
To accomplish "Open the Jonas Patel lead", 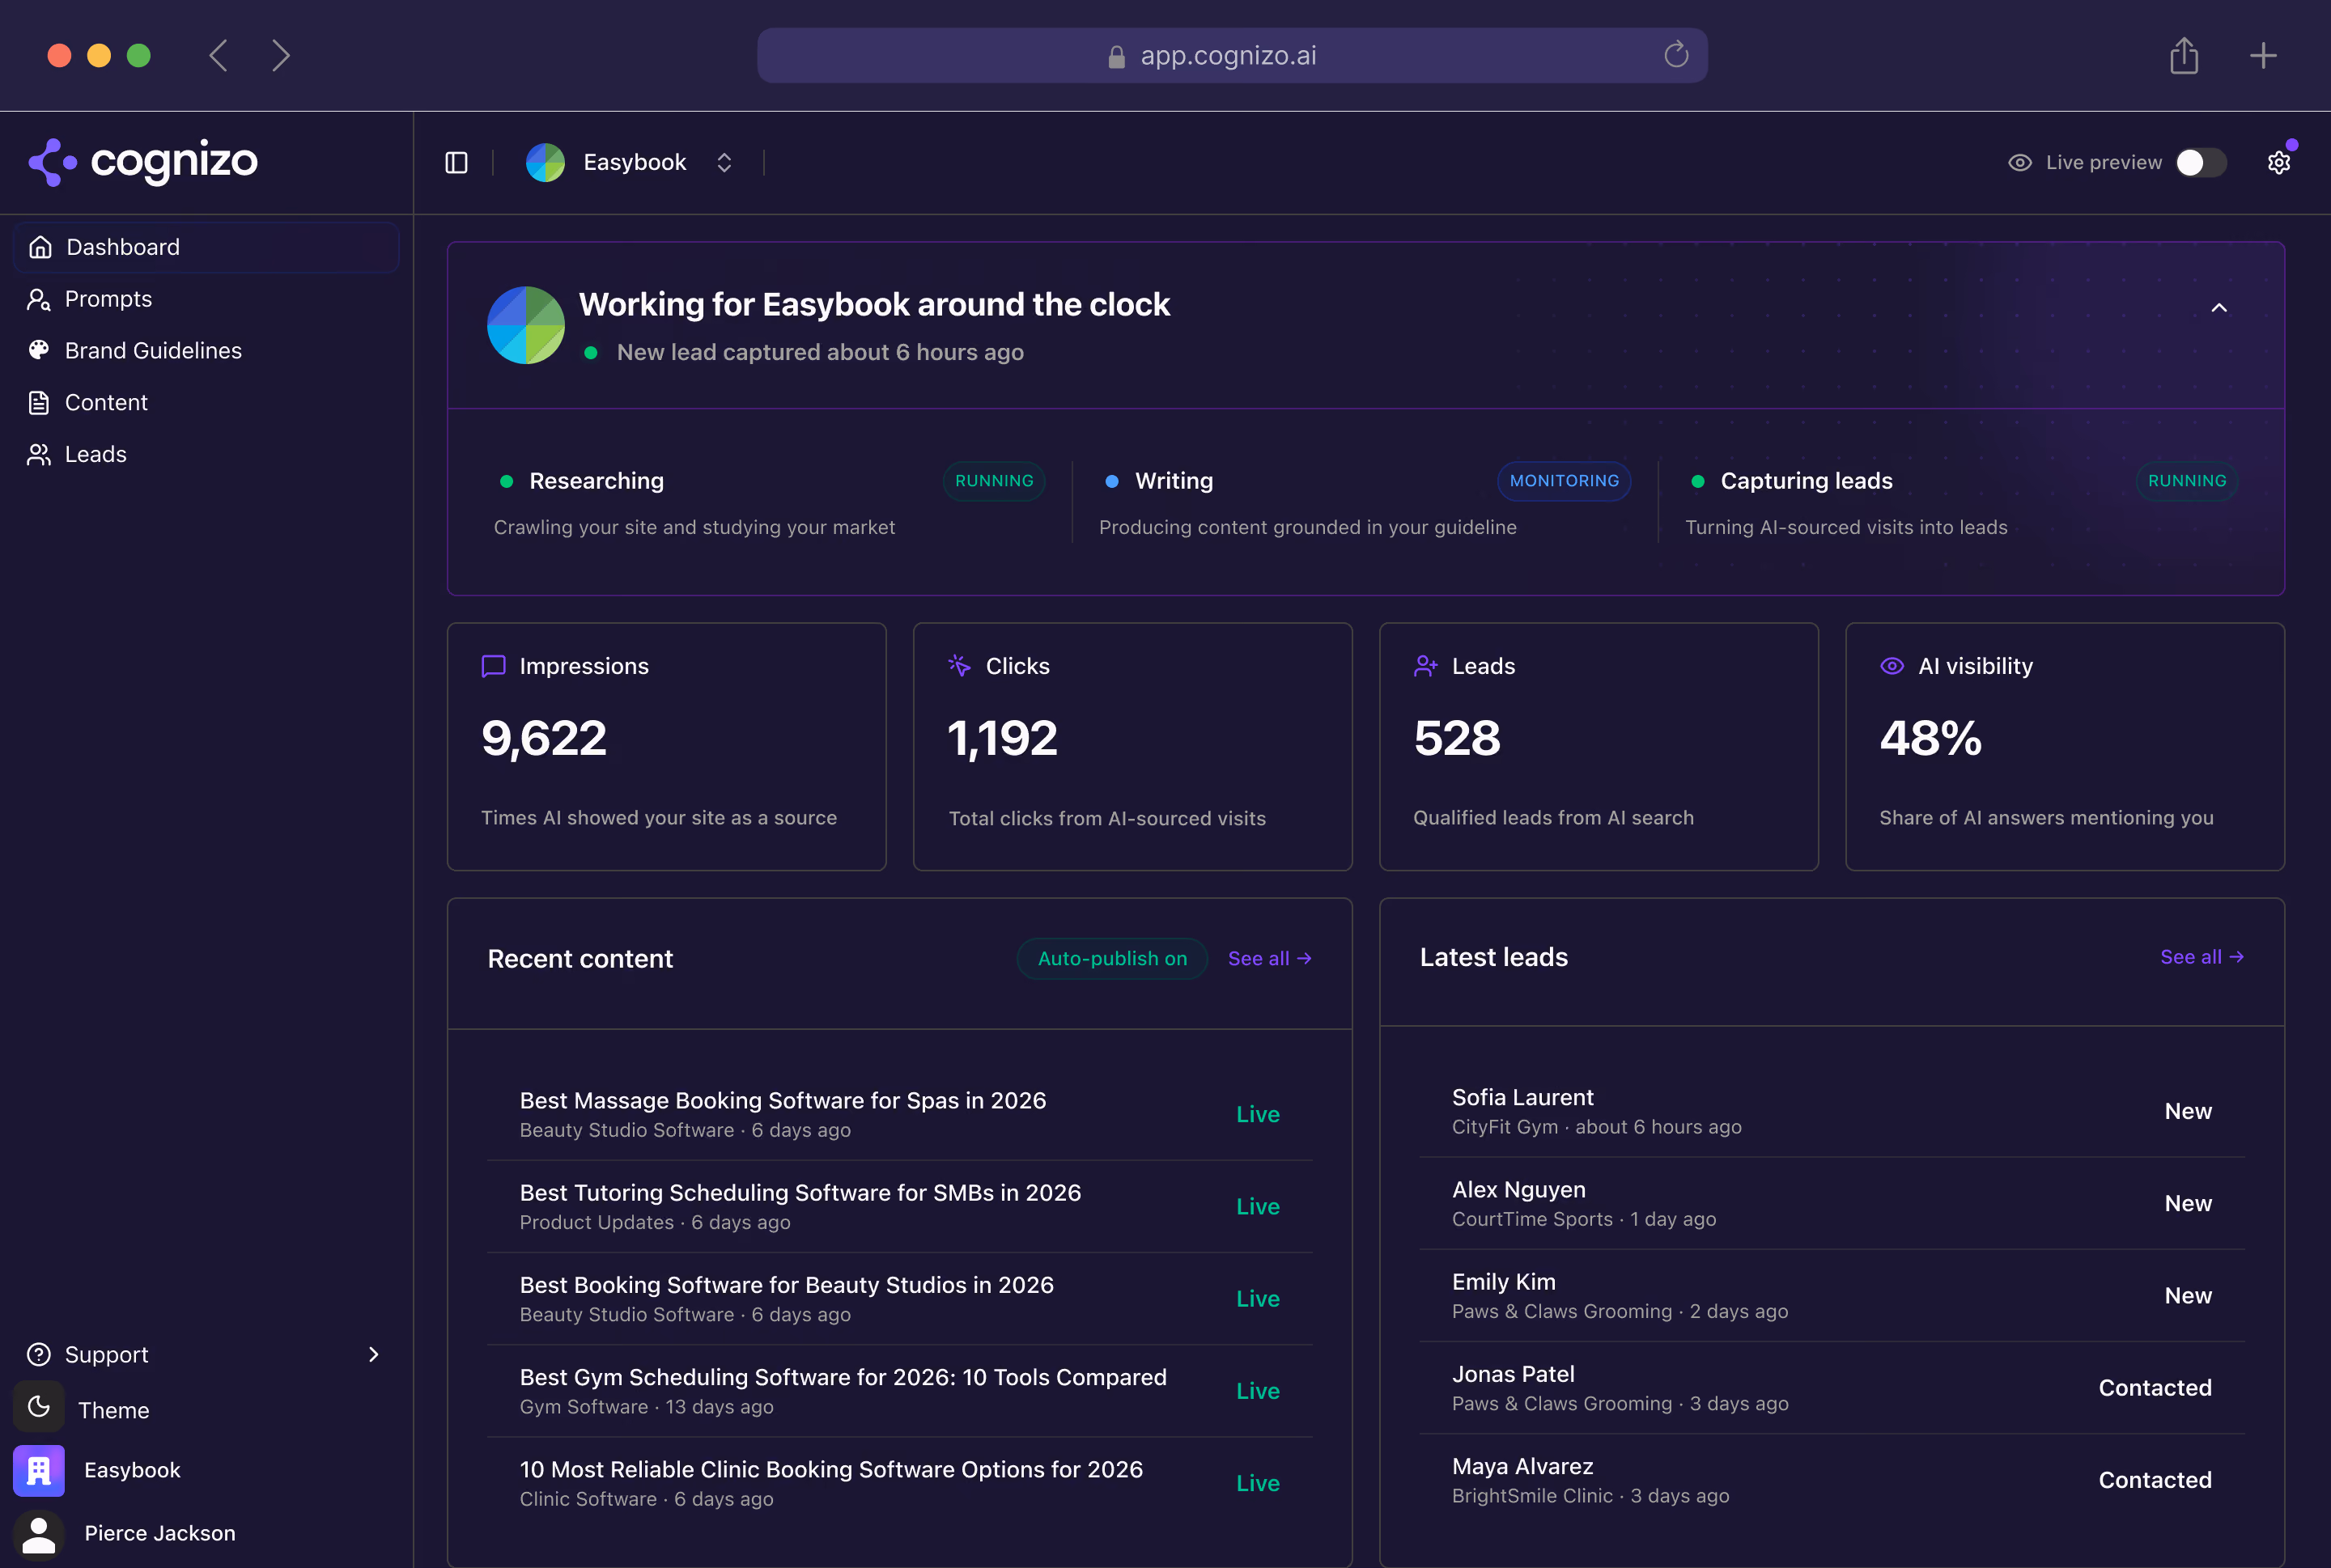I will tap(1832, 1388).
